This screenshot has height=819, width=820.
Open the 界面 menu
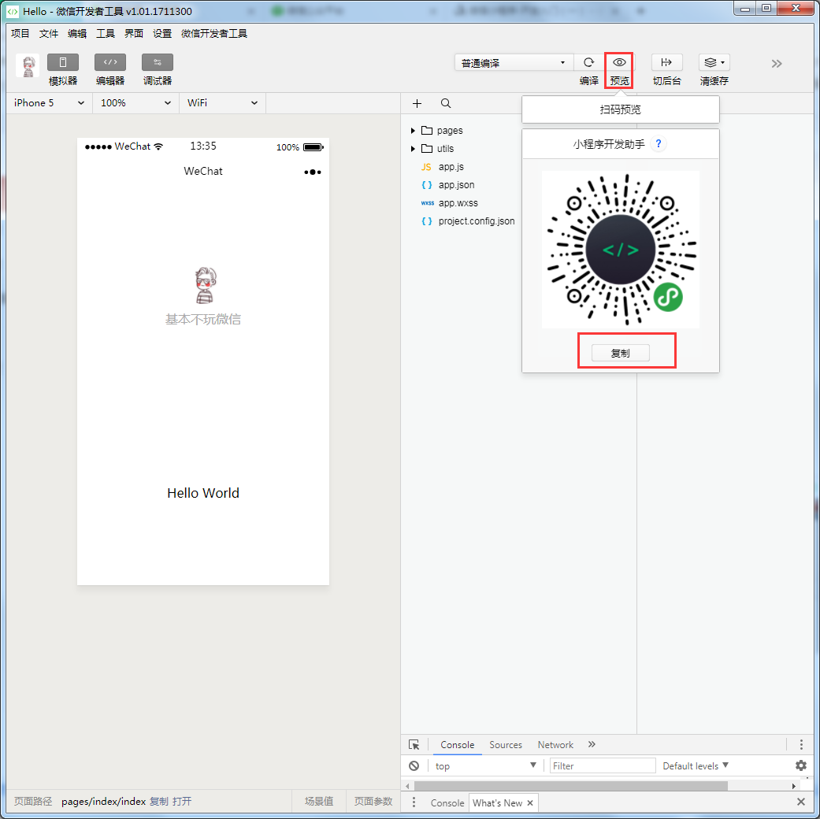click(134, 34)
